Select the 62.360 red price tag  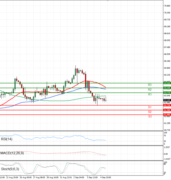tap(167, 110)
